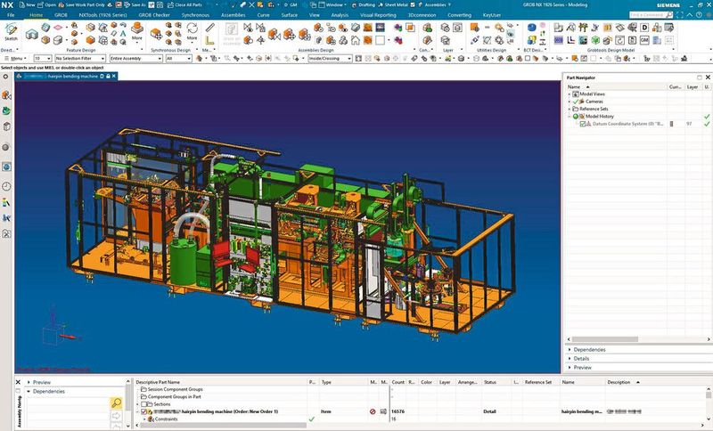Open the File menu
Screen dimensions: 713x431
11,15
